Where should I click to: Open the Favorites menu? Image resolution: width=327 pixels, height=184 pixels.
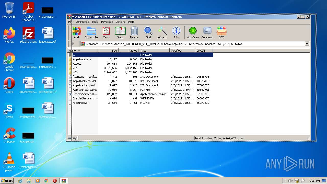tap(107, 22)
